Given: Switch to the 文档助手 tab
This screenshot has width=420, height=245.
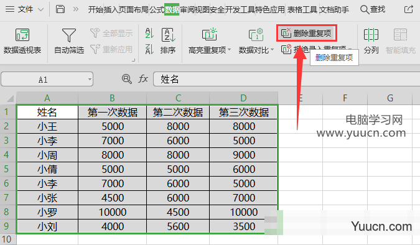Looking at the screenshot, I should coord(334,10).
